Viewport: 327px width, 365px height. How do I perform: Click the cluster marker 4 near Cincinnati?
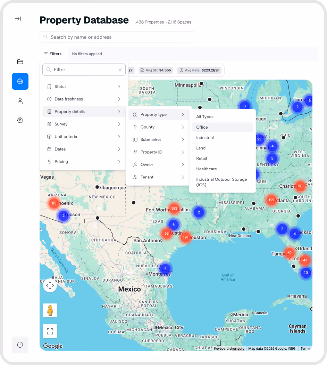coord(272,146)
